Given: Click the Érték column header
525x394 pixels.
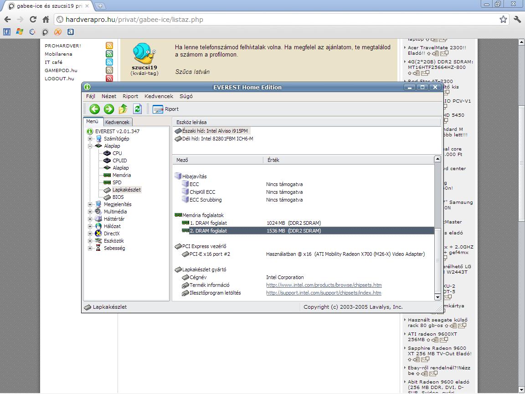Looking at the screenshot, I should (349, 160).
